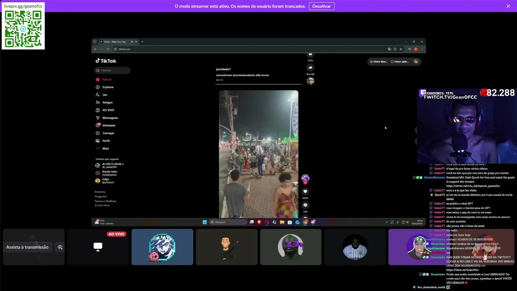
Task: Open Amigos in TikTok sidebar
Action: coord(104,103)
